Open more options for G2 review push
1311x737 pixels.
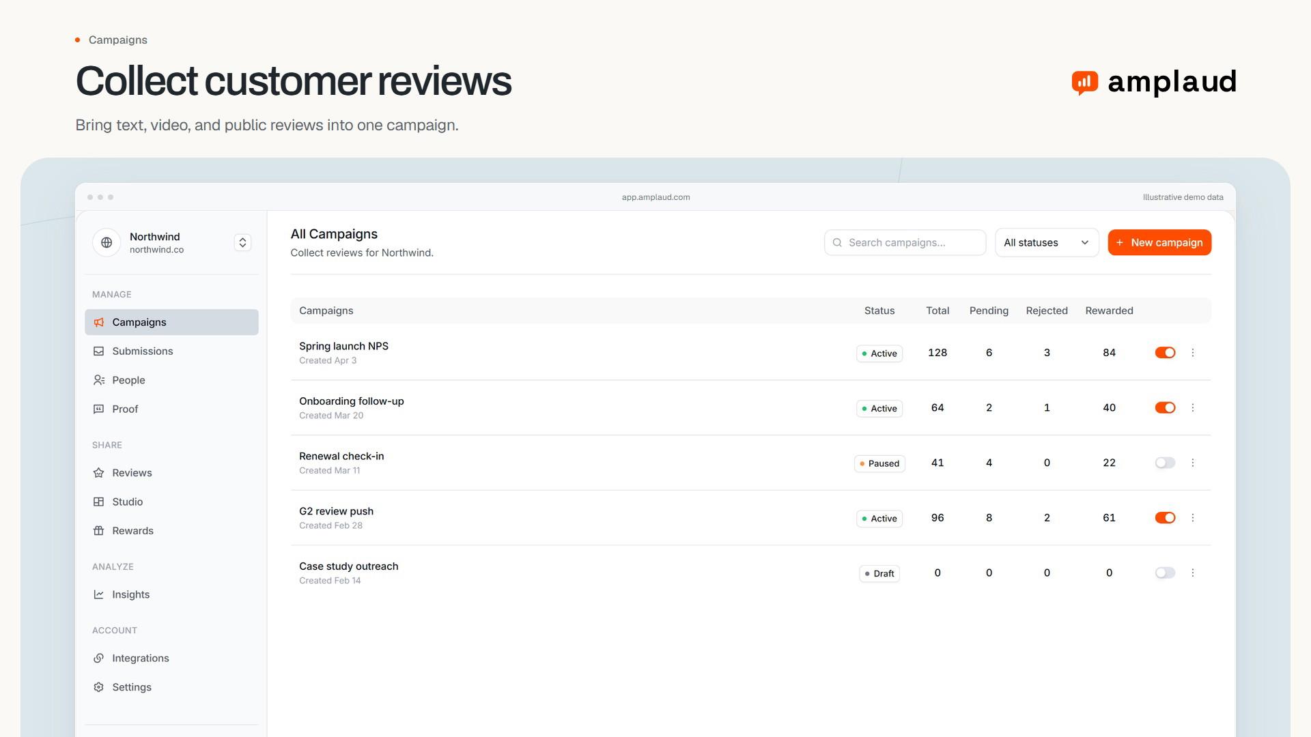[1193, 518]
